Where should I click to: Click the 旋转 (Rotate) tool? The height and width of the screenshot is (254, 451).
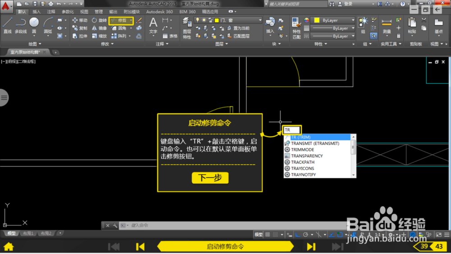pyautogui.click(x=99, y=20)
